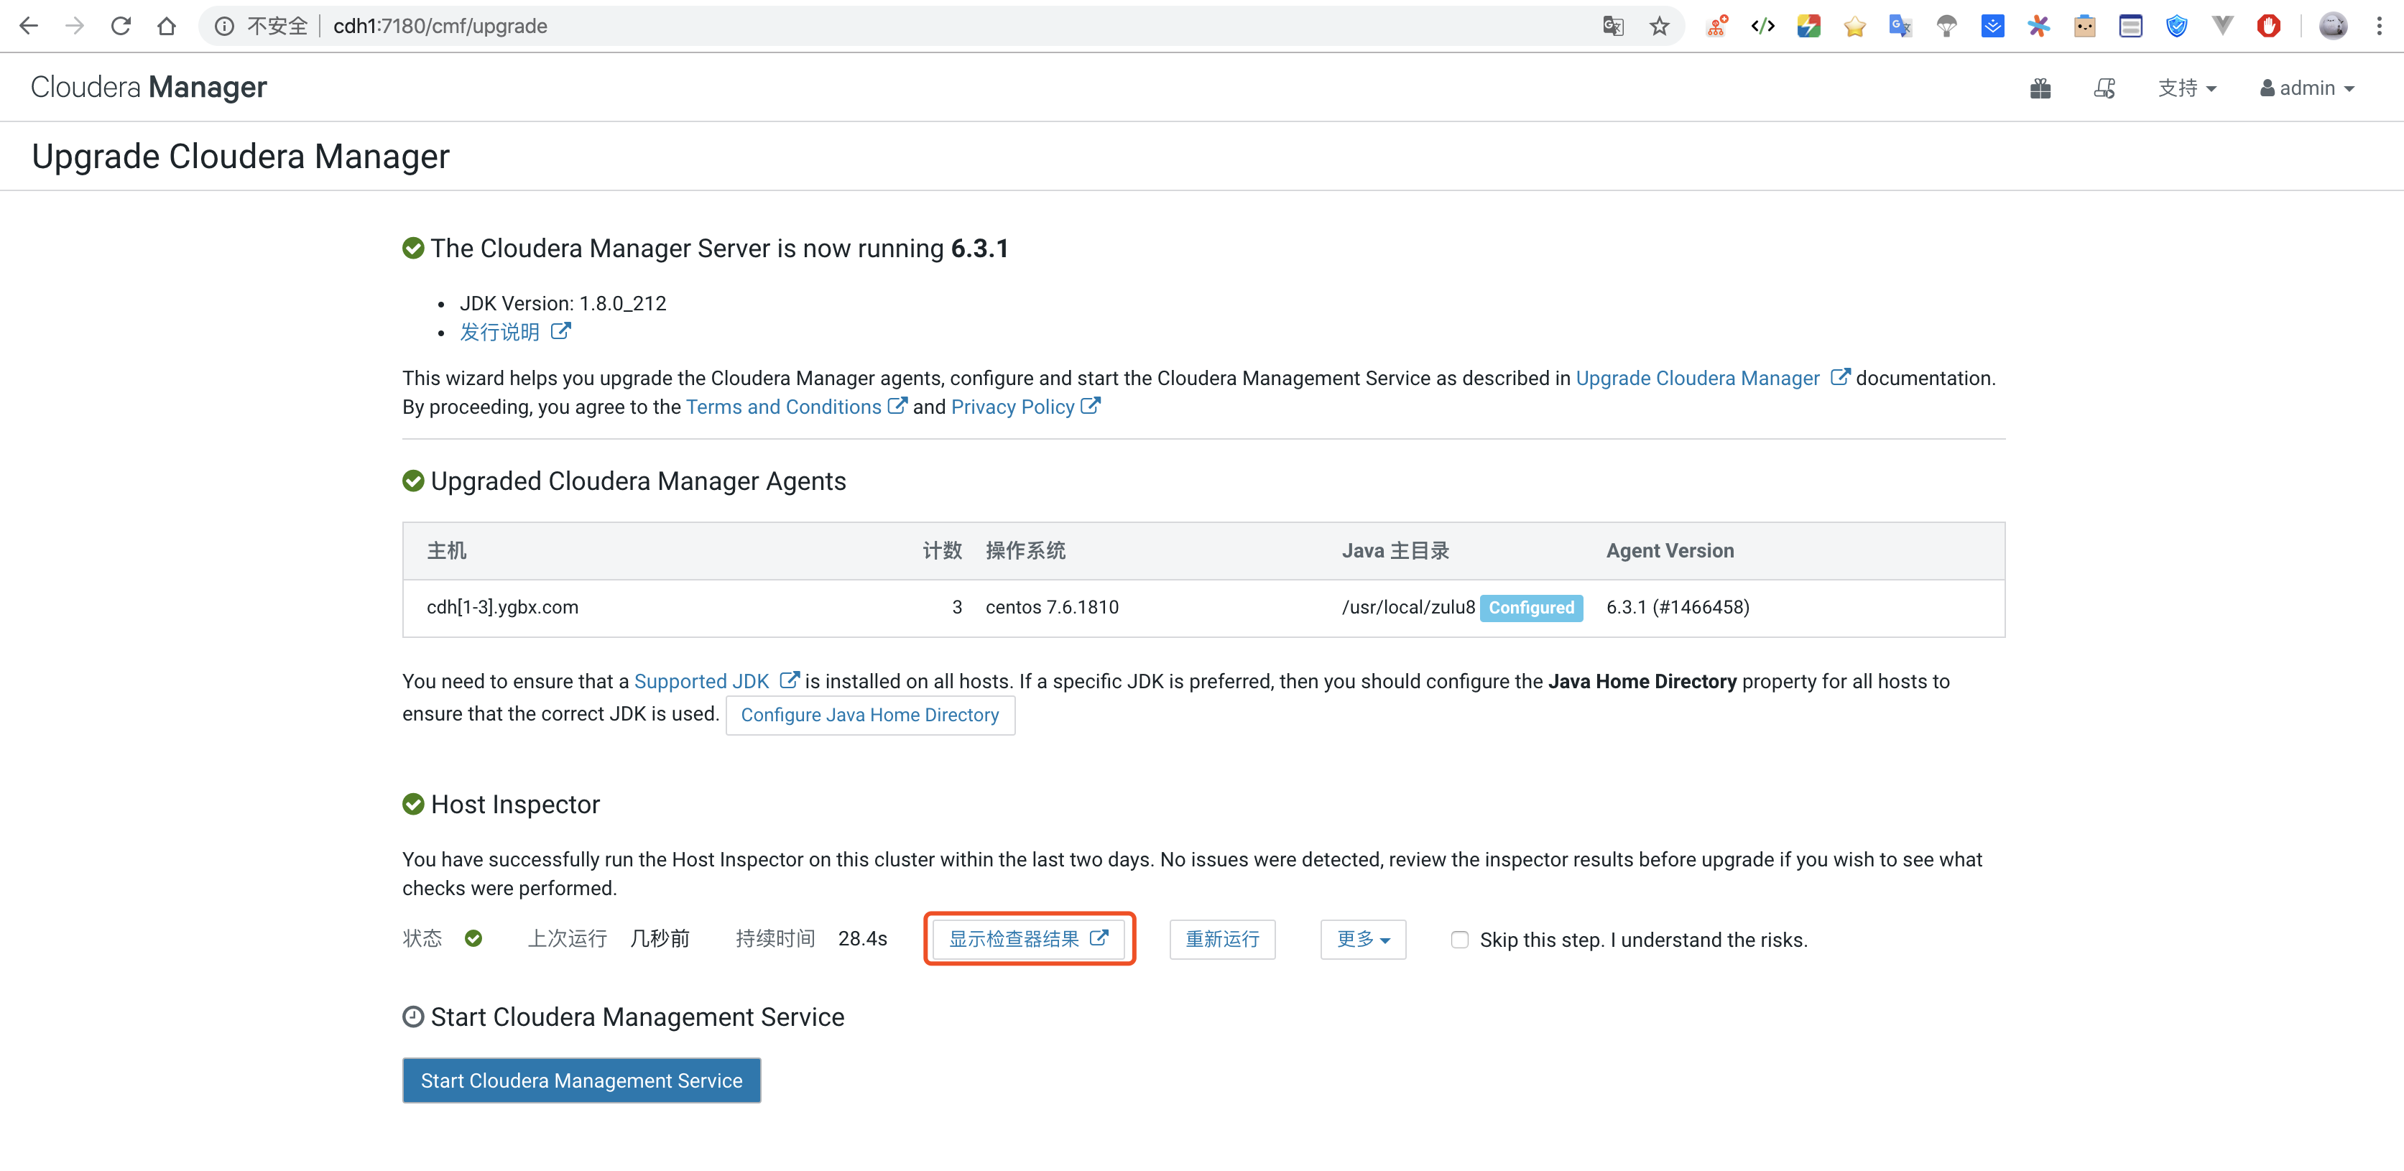2404x1171 pixels.
Task: Open the code brackets extension icon
Action: 1763,26
